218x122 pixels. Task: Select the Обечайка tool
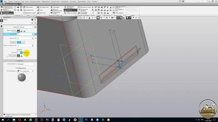55,7
